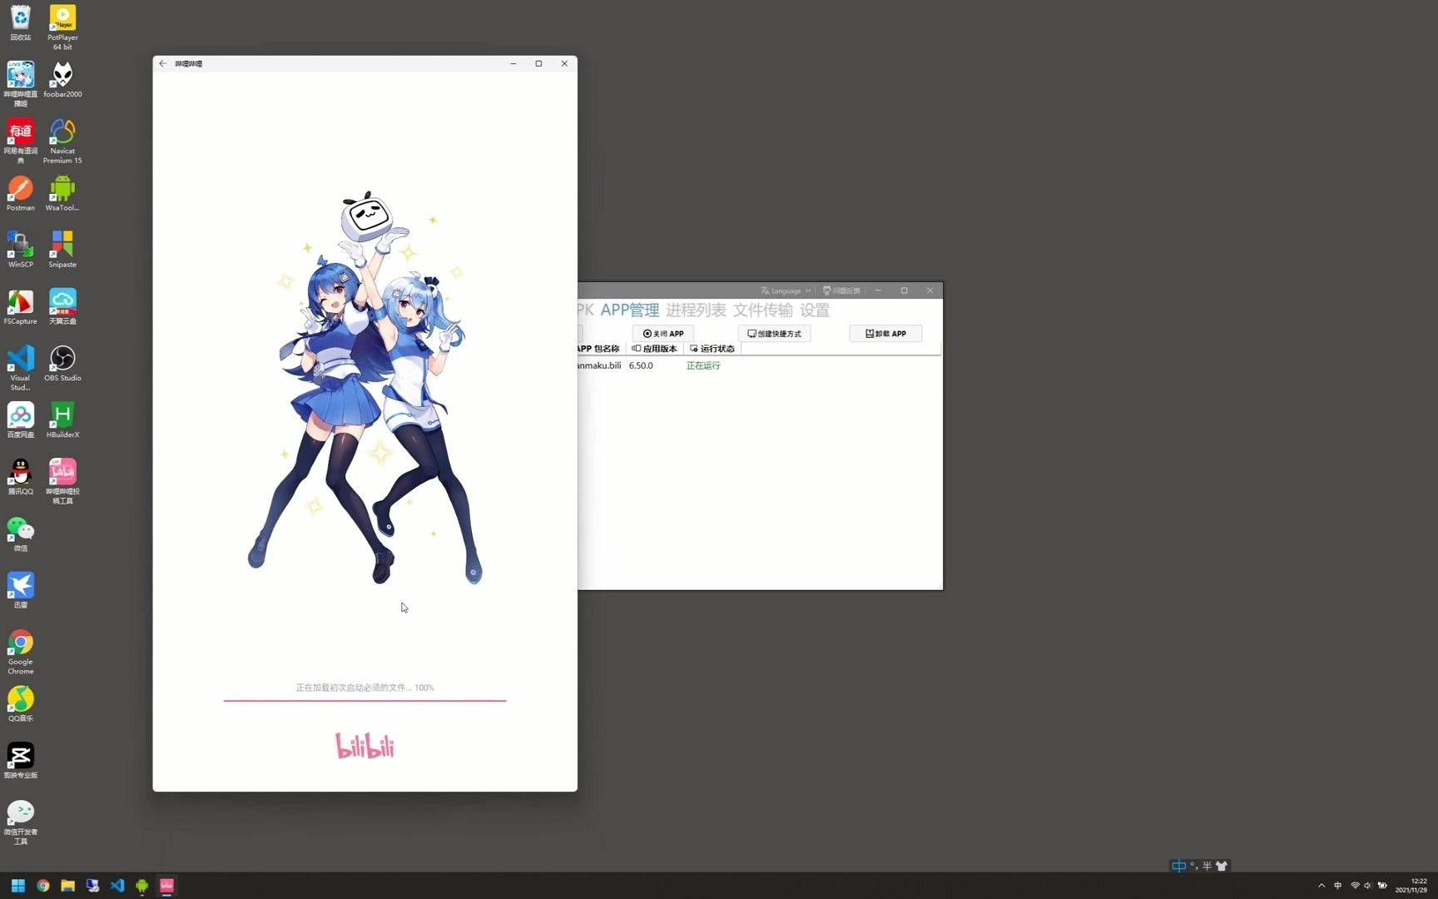Open Youdao dictionary red desktop icon
The image size is (1438, 899).
(x=21, y=141)
